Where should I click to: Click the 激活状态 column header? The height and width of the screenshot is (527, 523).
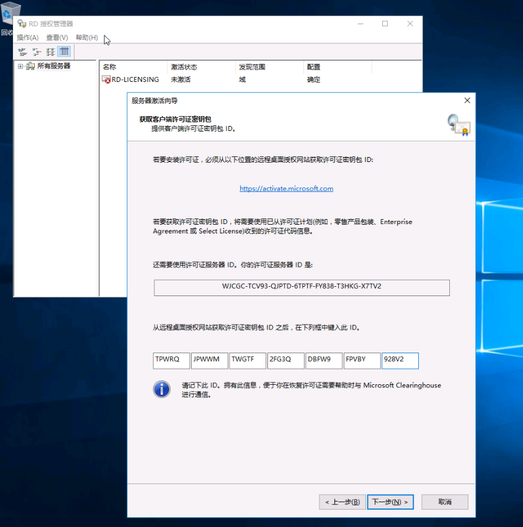tap(184, 67)
